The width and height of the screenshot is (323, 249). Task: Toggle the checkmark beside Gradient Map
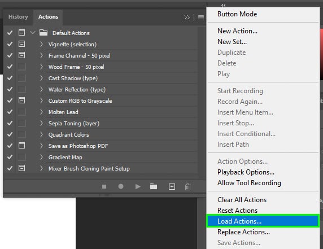pos(10,157)
